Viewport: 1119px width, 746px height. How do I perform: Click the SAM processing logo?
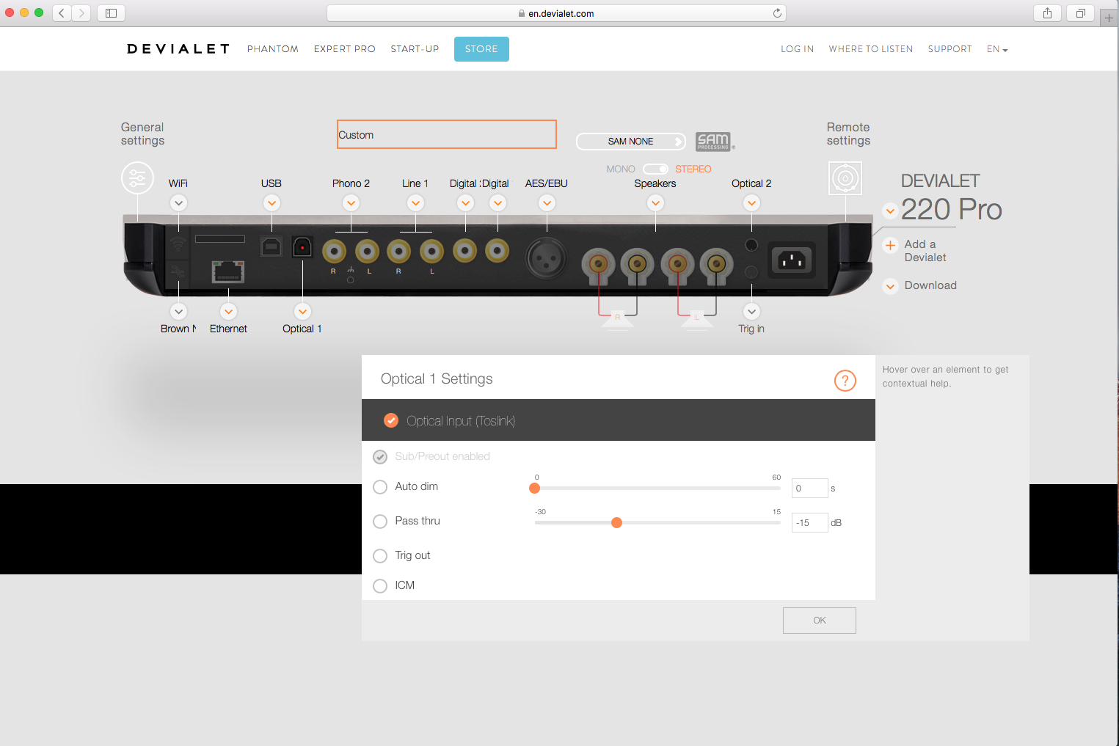pyautogui.click(x=713, y=141)
